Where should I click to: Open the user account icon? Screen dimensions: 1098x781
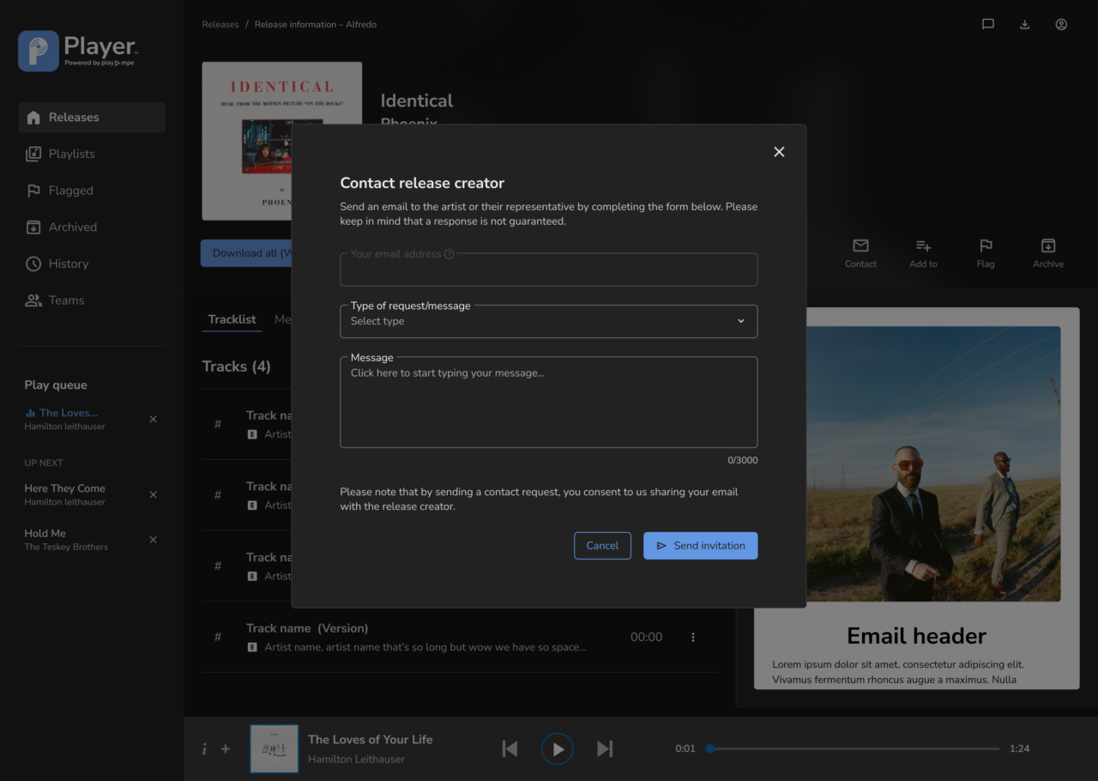[1061, 24]
